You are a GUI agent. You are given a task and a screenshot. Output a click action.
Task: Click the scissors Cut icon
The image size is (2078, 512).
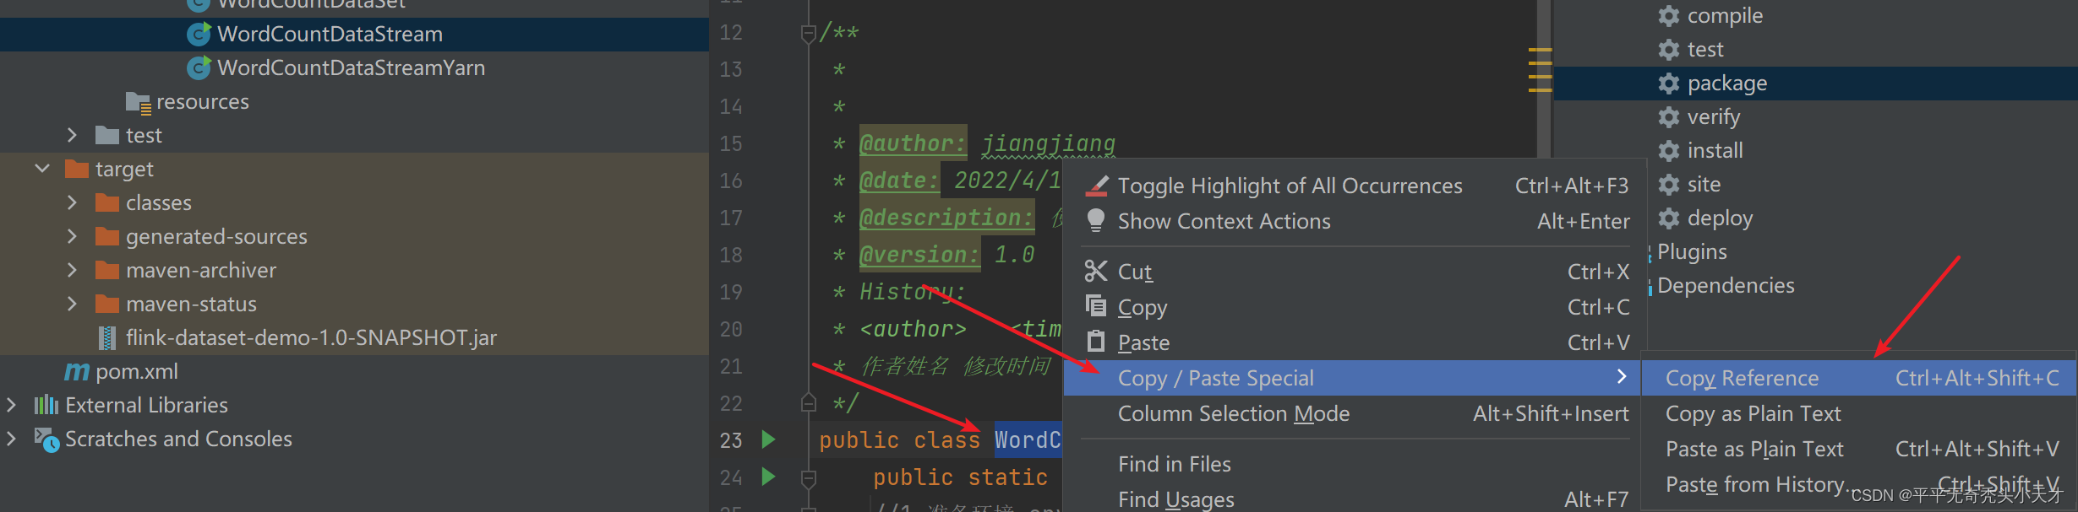(1096, 271)
